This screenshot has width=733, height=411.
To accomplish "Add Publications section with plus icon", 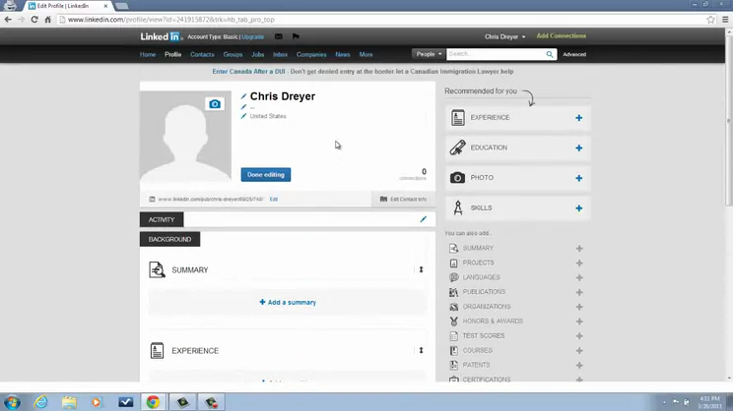I will coord(579,292).
